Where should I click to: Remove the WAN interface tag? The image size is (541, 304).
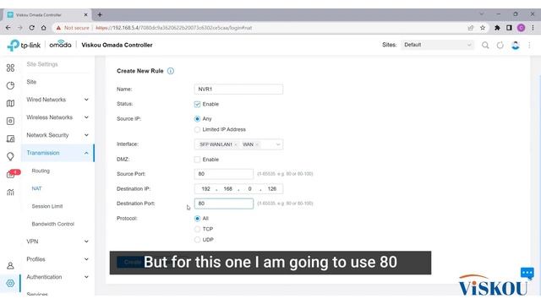click(257, 144)
